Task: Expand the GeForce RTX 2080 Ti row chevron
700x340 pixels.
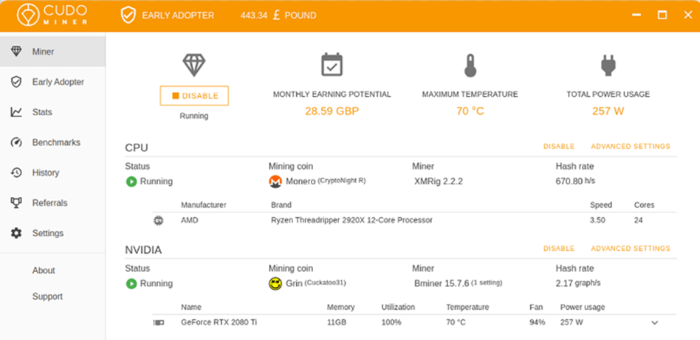Action: (x=655, y=322)
